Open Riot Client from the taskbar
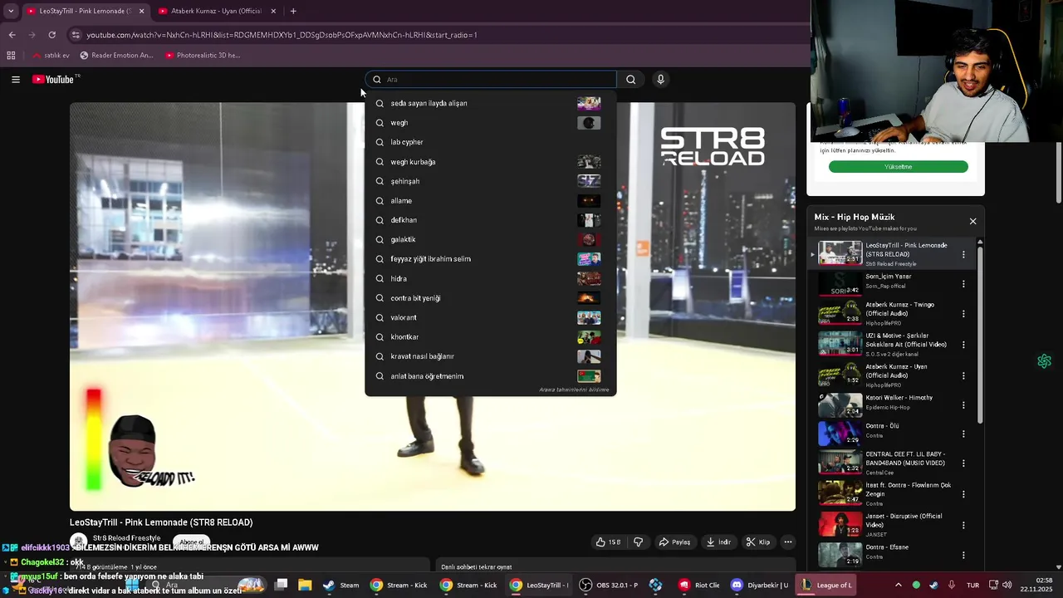The height and width of the screenshot is (598, 1063). [x=699, y=585]
